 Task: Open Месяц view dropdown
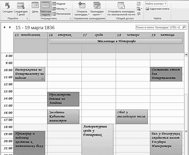pos(59,9)
